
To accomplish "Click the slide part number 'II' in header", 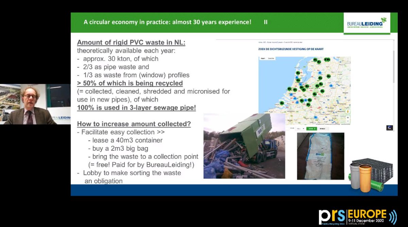I will click(x=266, y=22).
